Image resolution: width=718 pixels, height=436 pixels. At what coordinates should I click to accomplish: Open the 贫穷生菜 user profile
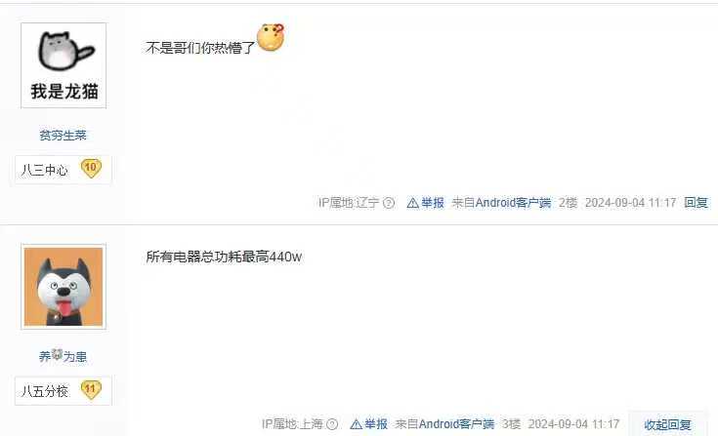pyautogui.click(x=63, y=136)
